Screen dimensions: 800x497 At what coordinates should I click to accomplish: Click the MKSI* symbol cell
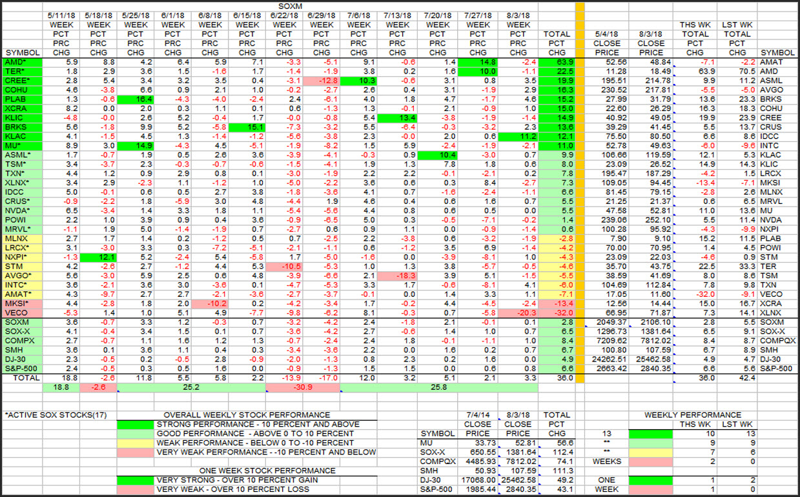pos(22,303)
